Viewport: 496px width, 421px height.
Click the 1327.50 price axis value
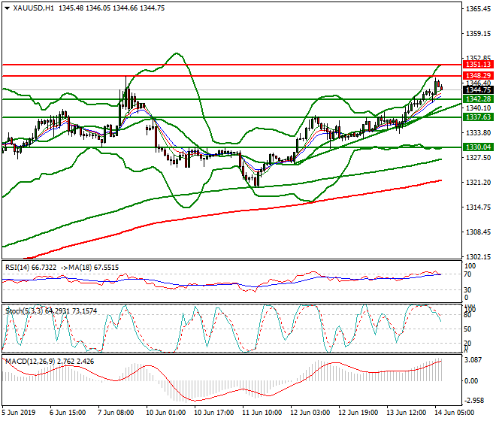(x=478, y=158)
